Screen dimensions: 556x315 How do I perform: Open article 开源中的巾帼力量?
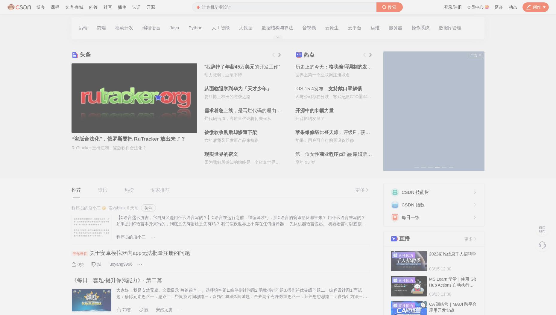coord(315,110)
